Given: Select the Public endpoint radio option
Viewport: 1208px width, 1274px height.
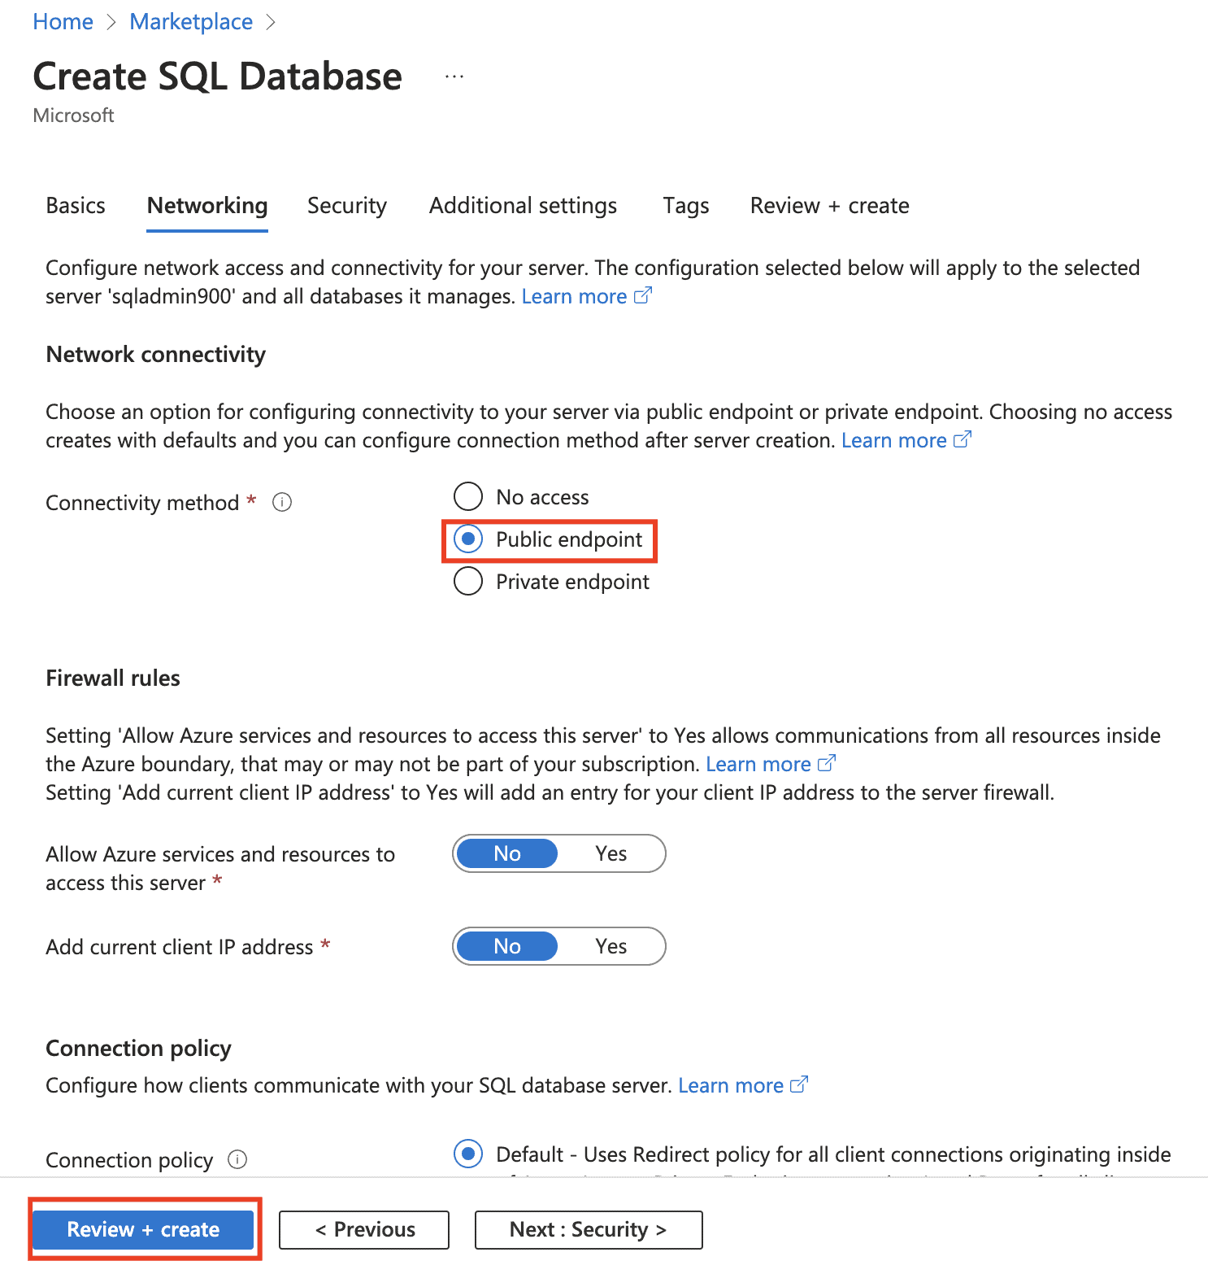Looking at the screenshot, I should (468, 539).
